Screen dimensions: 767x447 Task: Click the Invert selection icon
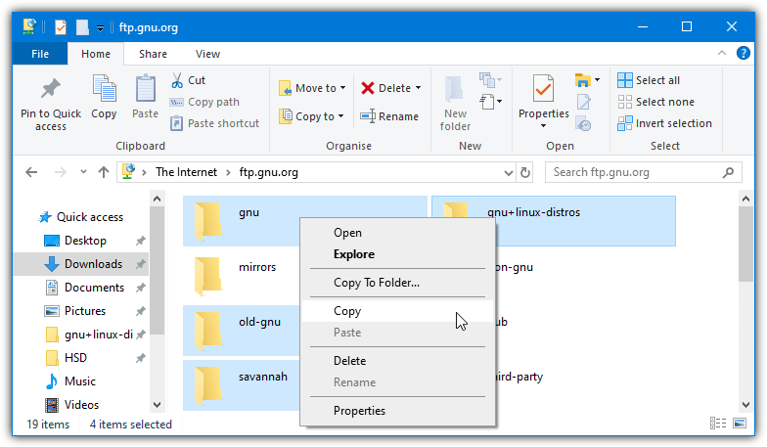point(624,123)
